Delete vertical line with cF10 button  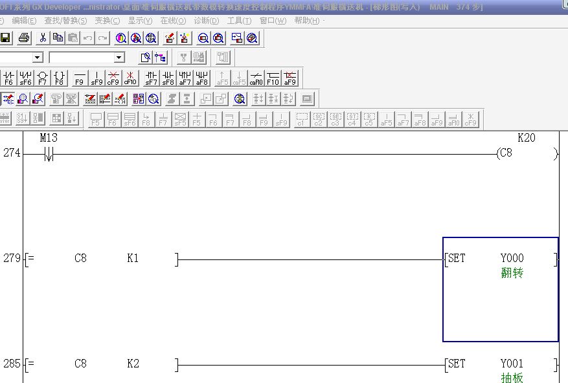point(130,78)
